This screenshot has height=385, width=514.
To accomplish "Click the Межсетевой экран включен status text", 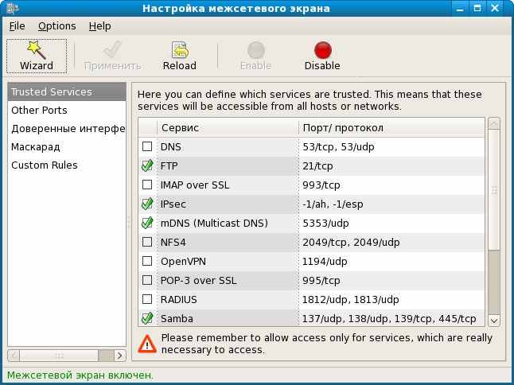I will point(80,375).
